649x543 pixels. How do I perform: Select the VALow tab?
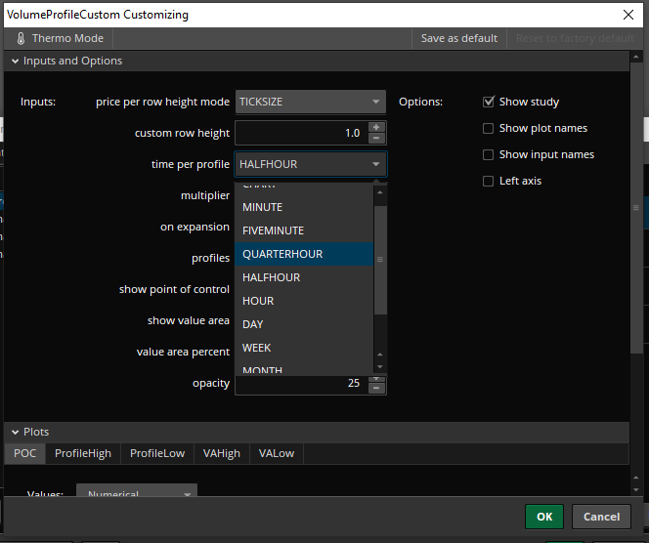coord(277,454)
